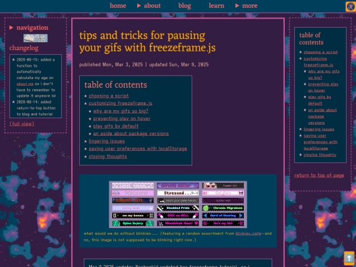This screenshot has width=356, height=267.
Task: Open the learn section
Action: tap(216, 6)
